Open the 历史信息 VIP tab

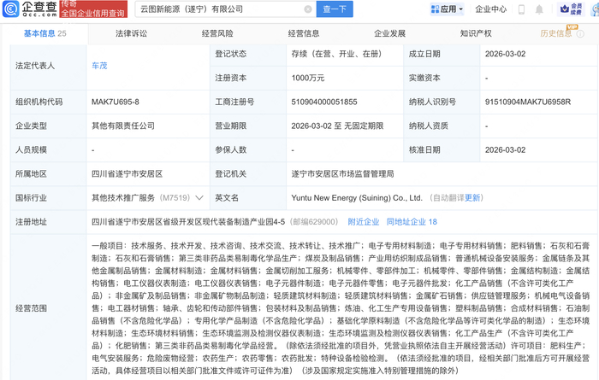coord(556,33)
